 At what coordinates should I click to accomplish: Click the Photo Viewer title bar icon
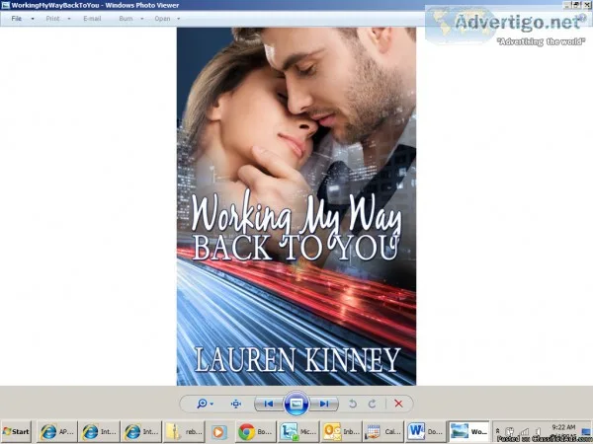tap(5, 5)
